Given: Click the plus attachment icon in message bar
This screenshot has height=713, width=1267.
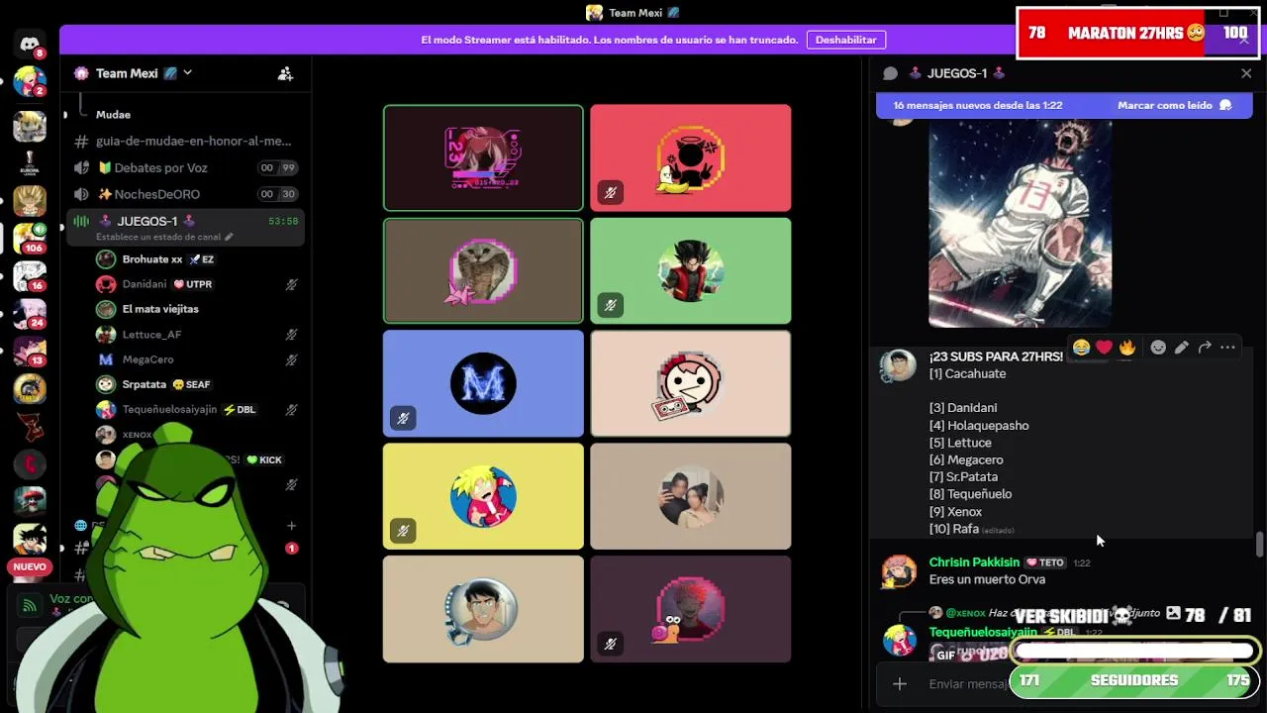Looking at the screenshot, I should pos(900,683).
